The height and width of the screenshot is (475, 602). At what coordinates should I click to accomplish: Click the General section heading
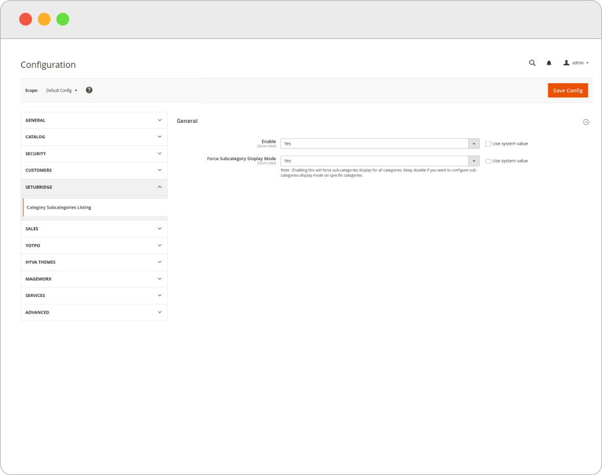coord(187,121)
